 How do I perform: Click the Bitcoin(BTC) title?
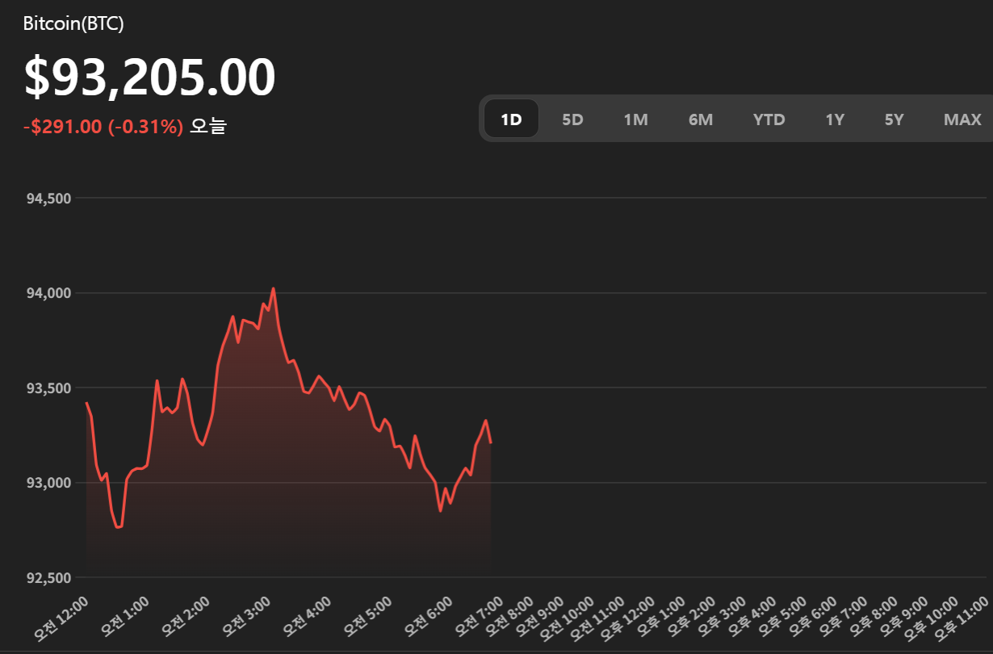[73, 23]
